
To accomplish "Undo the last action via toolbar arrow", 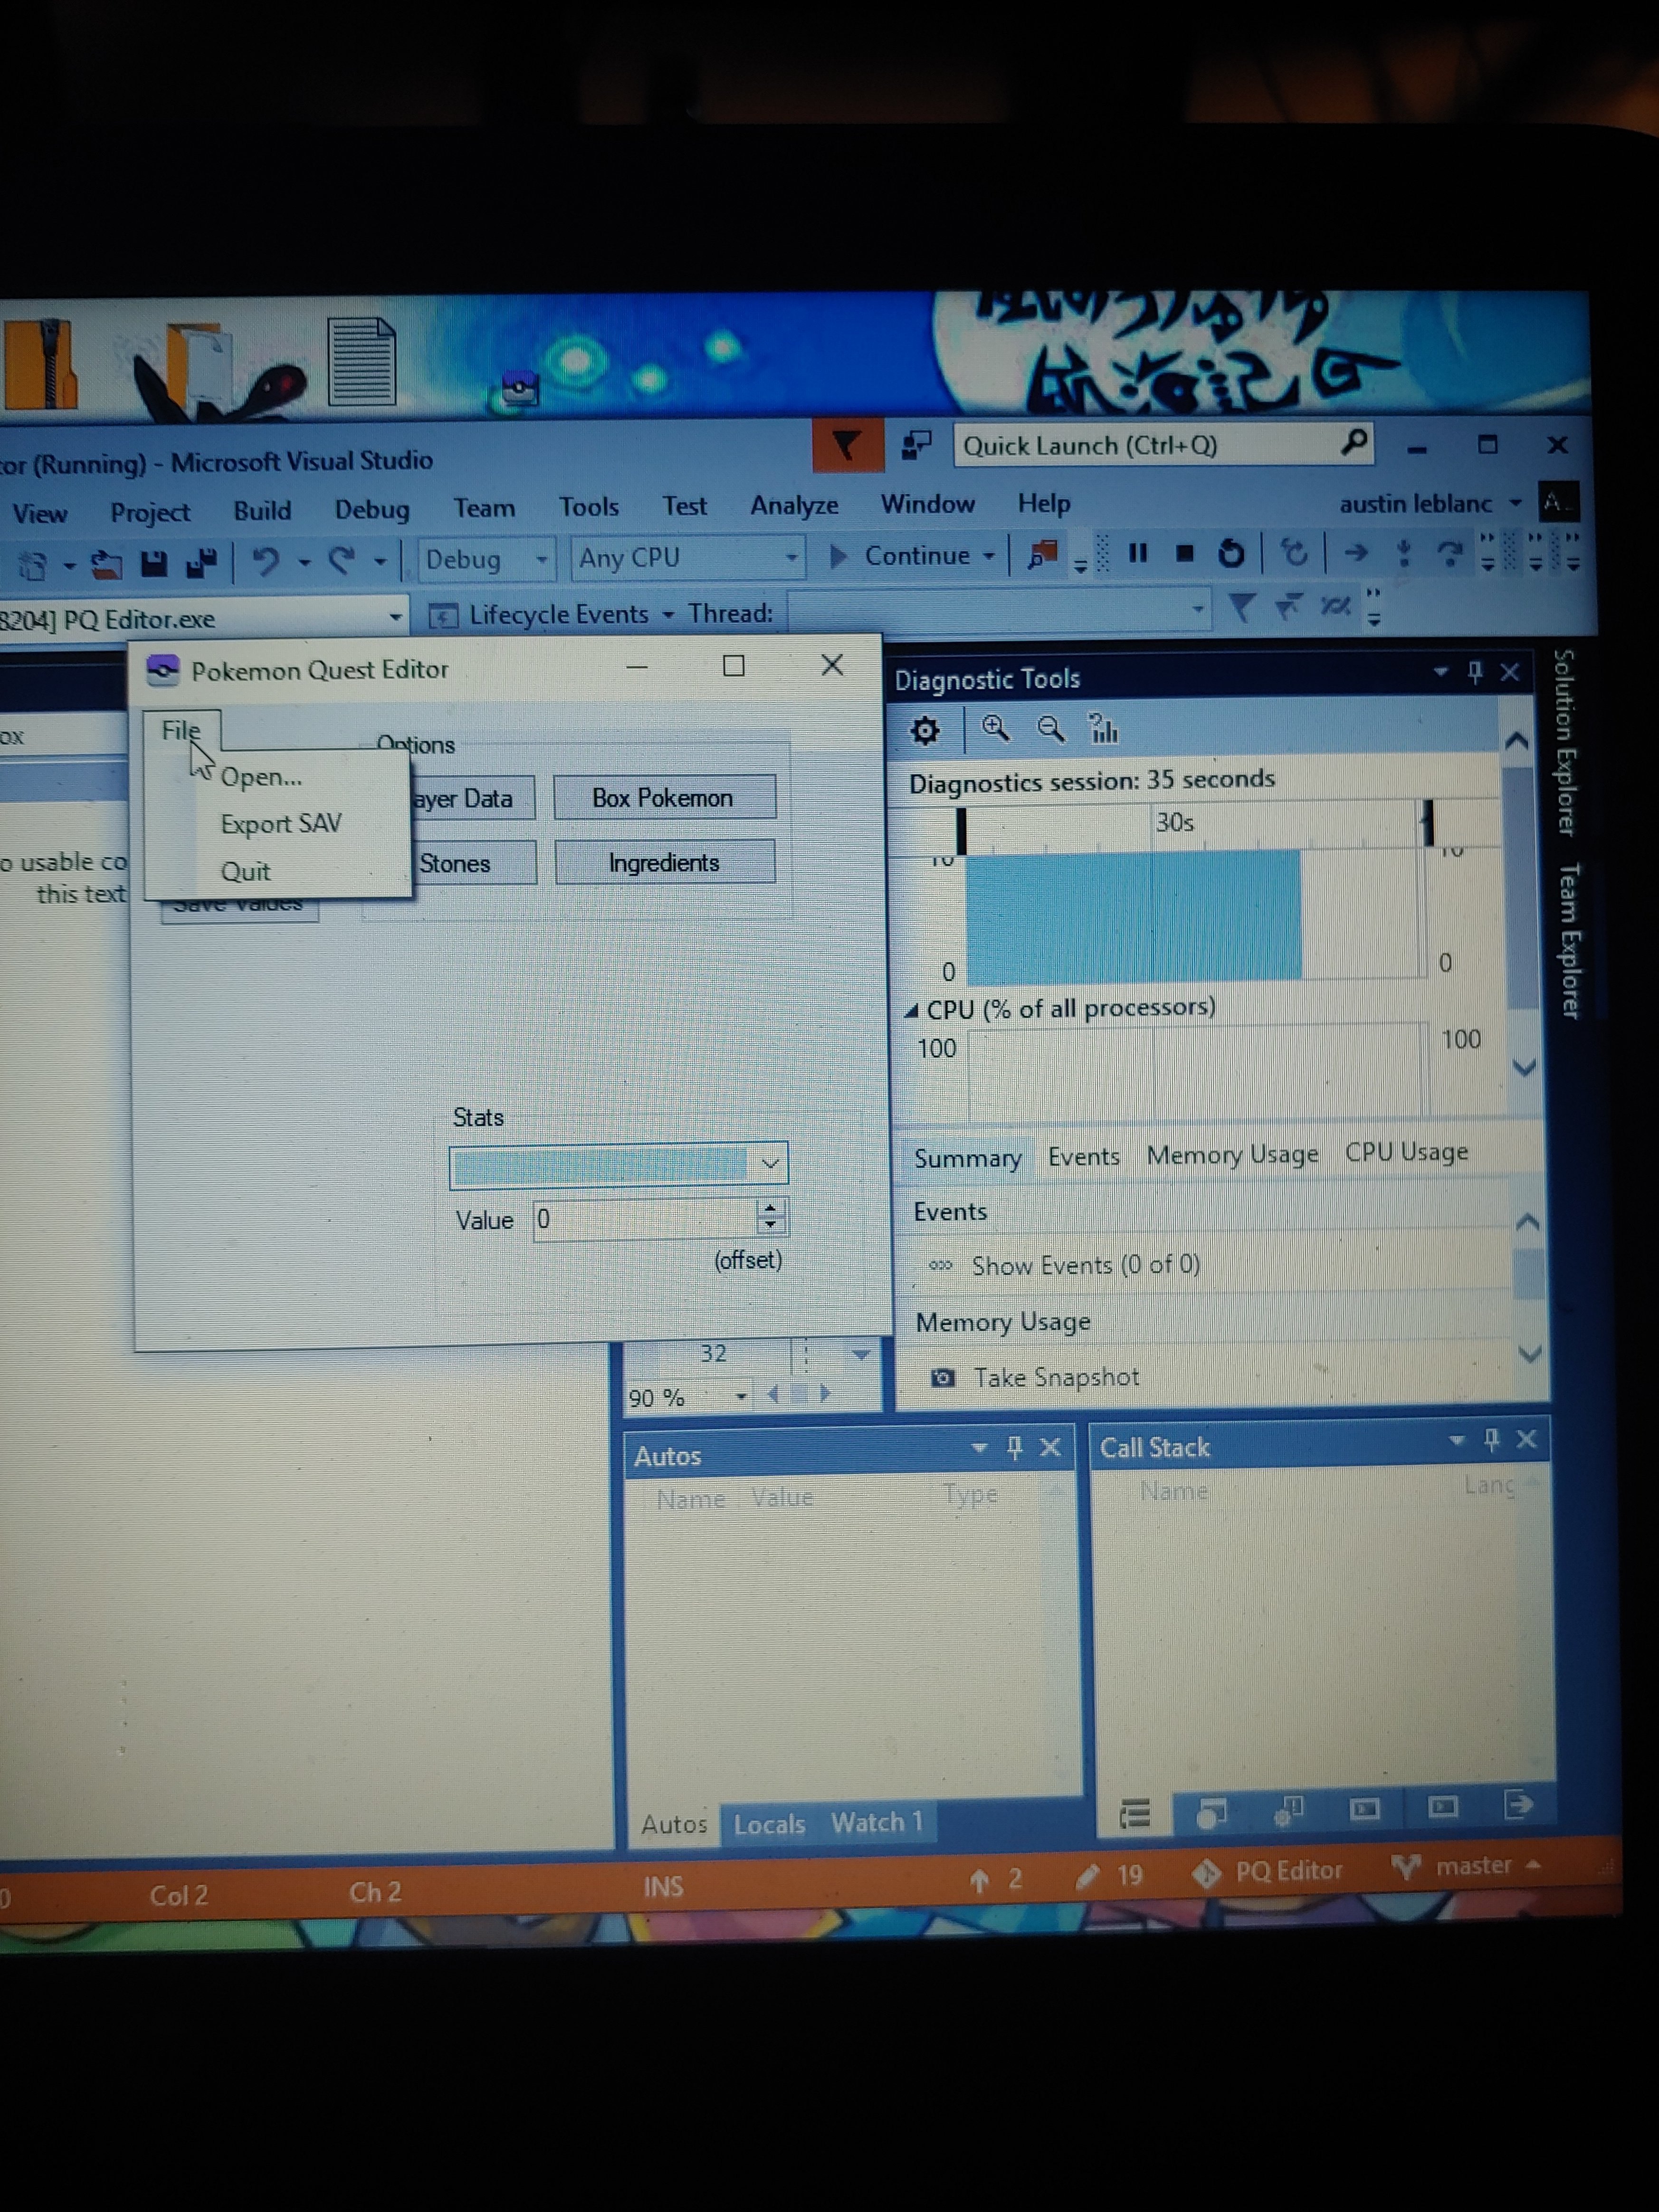I will point(265,560).
